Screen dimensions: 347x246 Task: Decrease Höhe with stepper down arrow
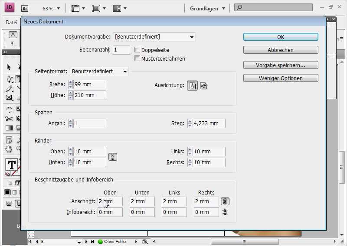[x=70, y=97]
